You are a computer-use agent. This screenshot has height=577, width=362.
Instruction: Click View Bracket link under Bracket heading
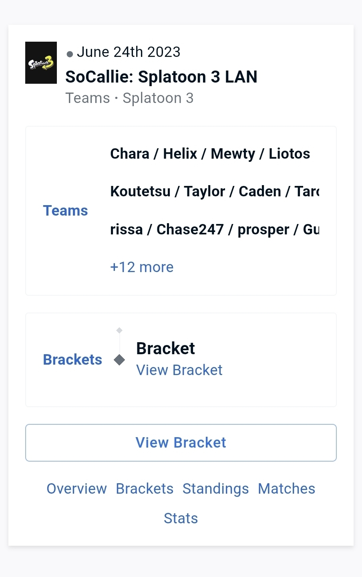click(x=179, y=370)
